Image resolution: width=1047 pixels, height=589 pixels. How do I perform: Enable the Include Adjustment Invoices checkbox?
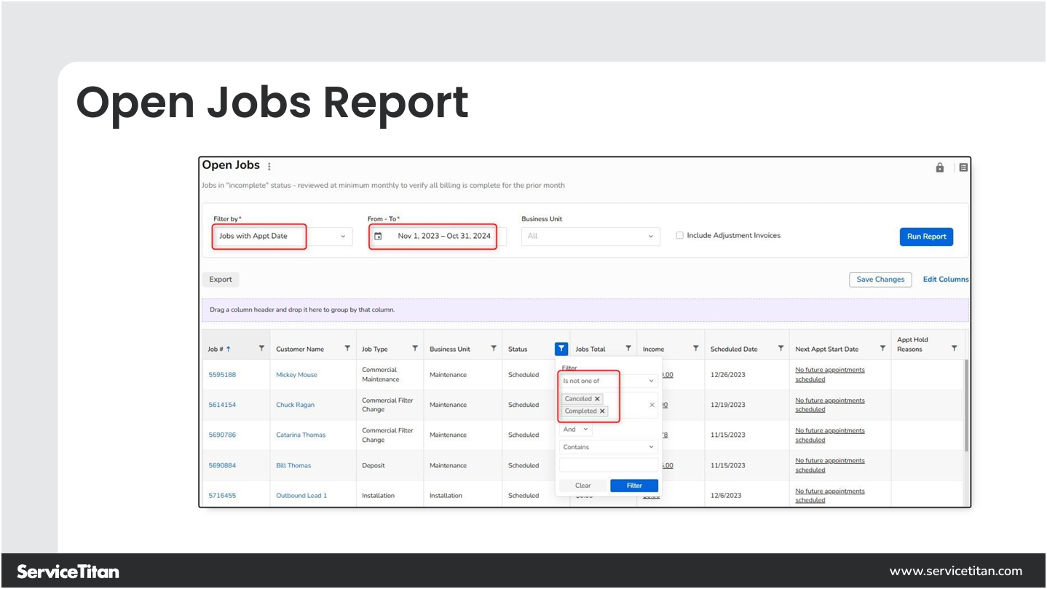679,235
